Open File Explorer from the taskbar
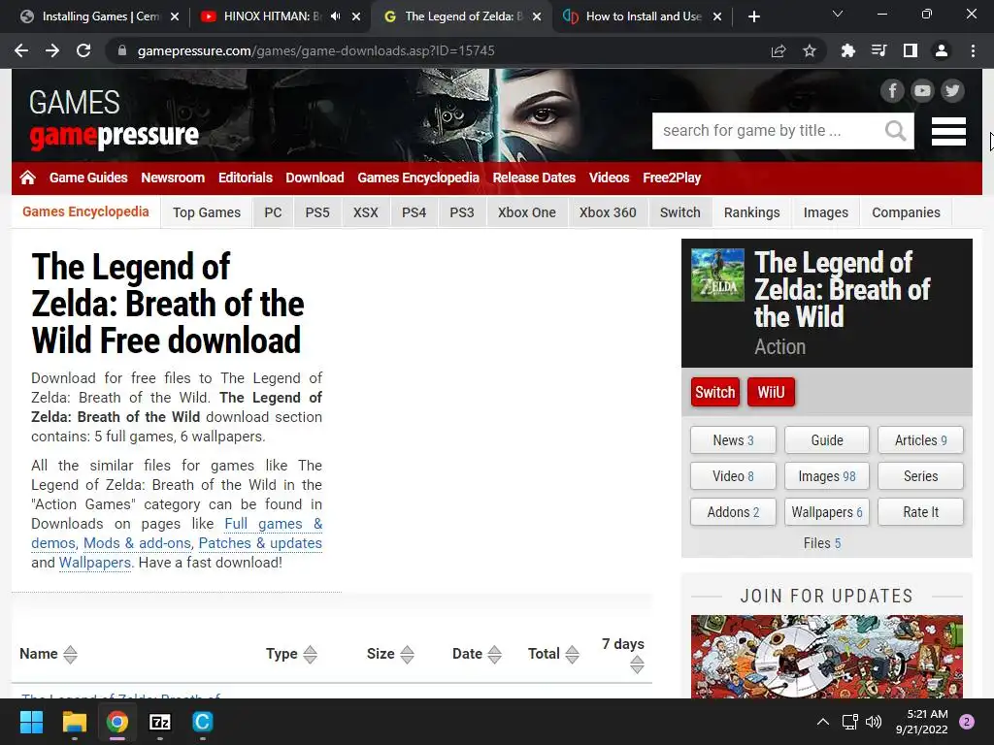The image size is (994, 745). click(x=74, y=722)
